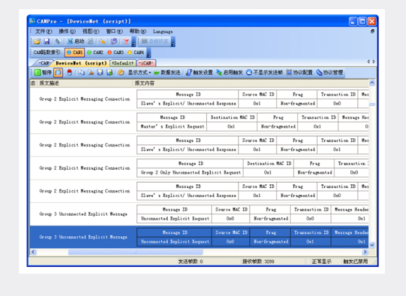Screen dimensions: 406x296
Task: Select the Master's Explicit Request cell
Action: click(x=172, y=126)
